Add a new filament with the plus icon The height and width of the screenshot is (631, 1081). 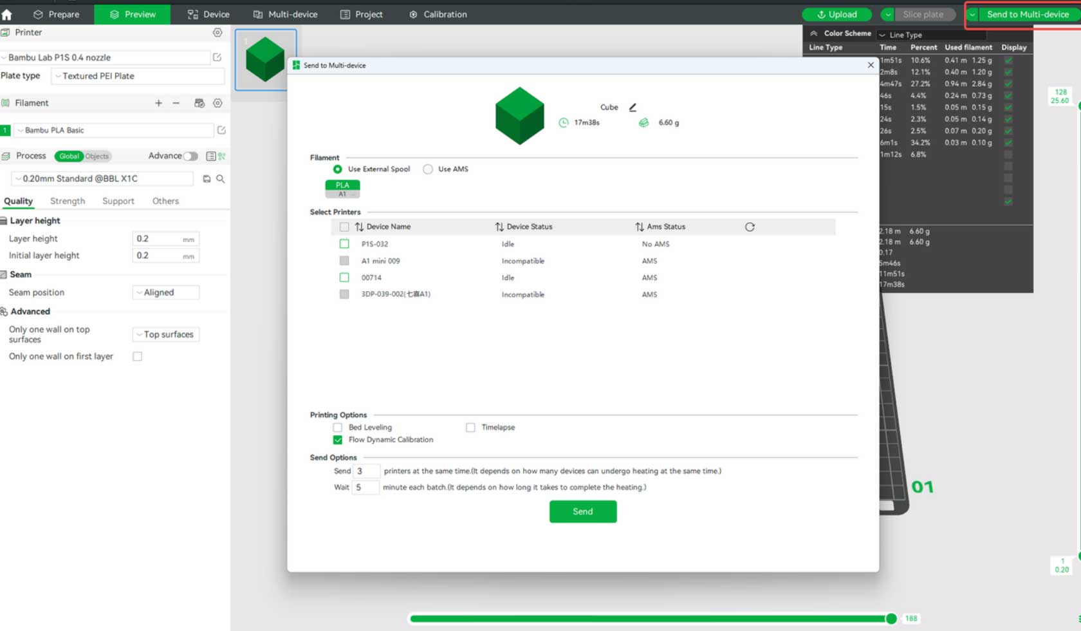[158, 103]
